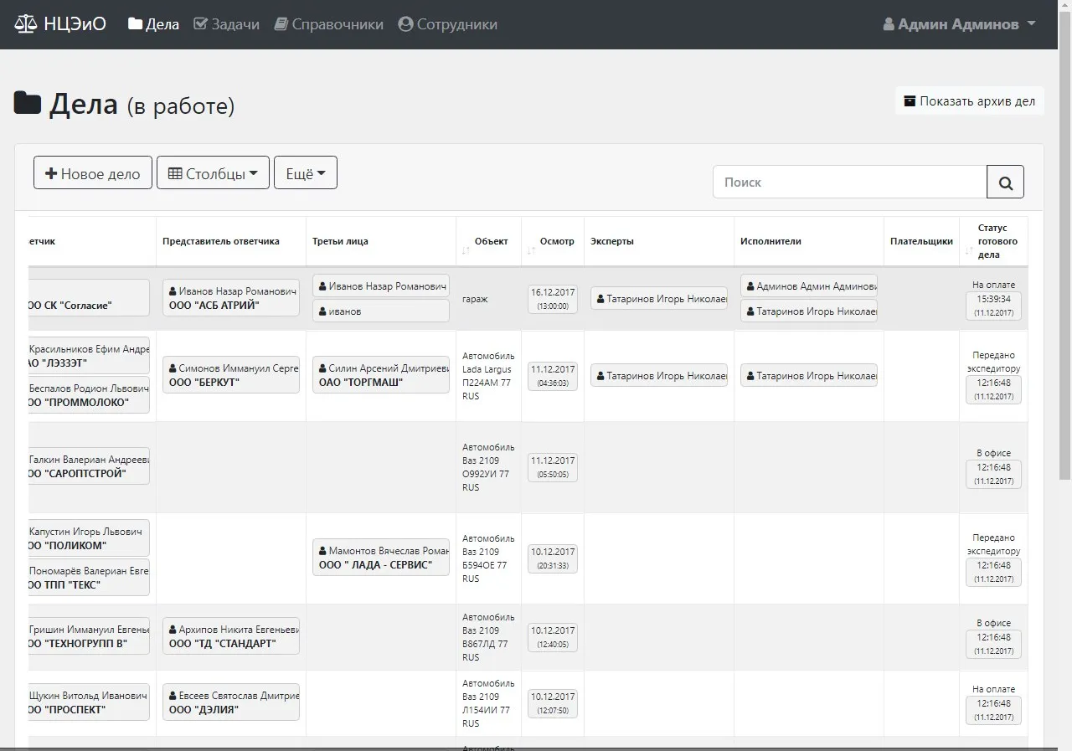Open the Админ Админов user menu
The height and width of the screenshot is (751, 1072).
tap(959, 24)
